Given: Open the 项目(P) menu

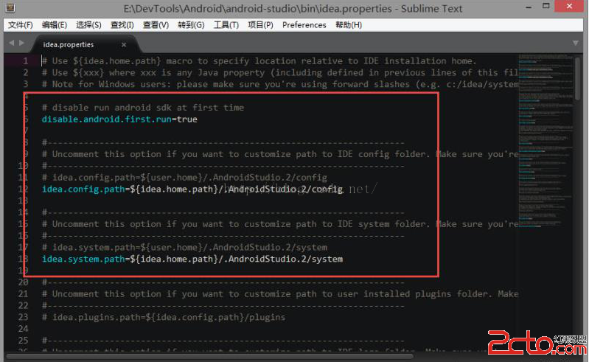Looking at the screenshot, I should (260, 25).
